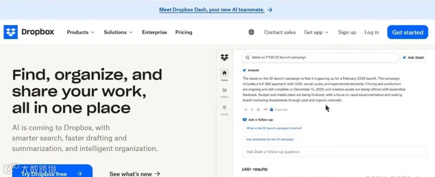
Task: Expand the Products menu
Action: 81,32
